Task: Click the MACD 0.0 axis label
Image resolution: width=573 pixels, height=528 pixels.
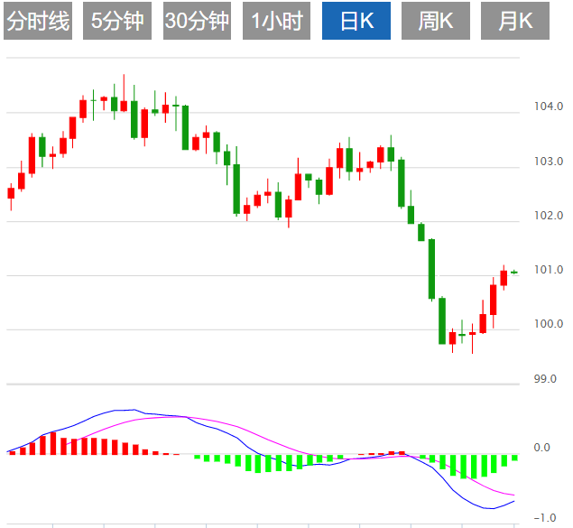Action: (x=542, y=448)
